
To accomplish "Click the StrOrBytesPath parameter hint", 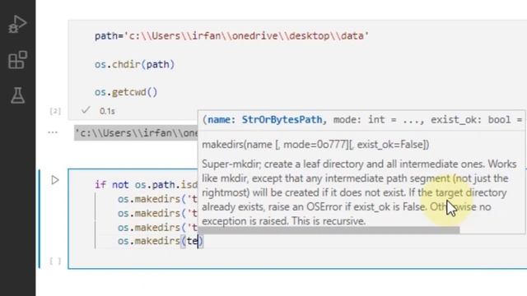I will coord(282,120).
